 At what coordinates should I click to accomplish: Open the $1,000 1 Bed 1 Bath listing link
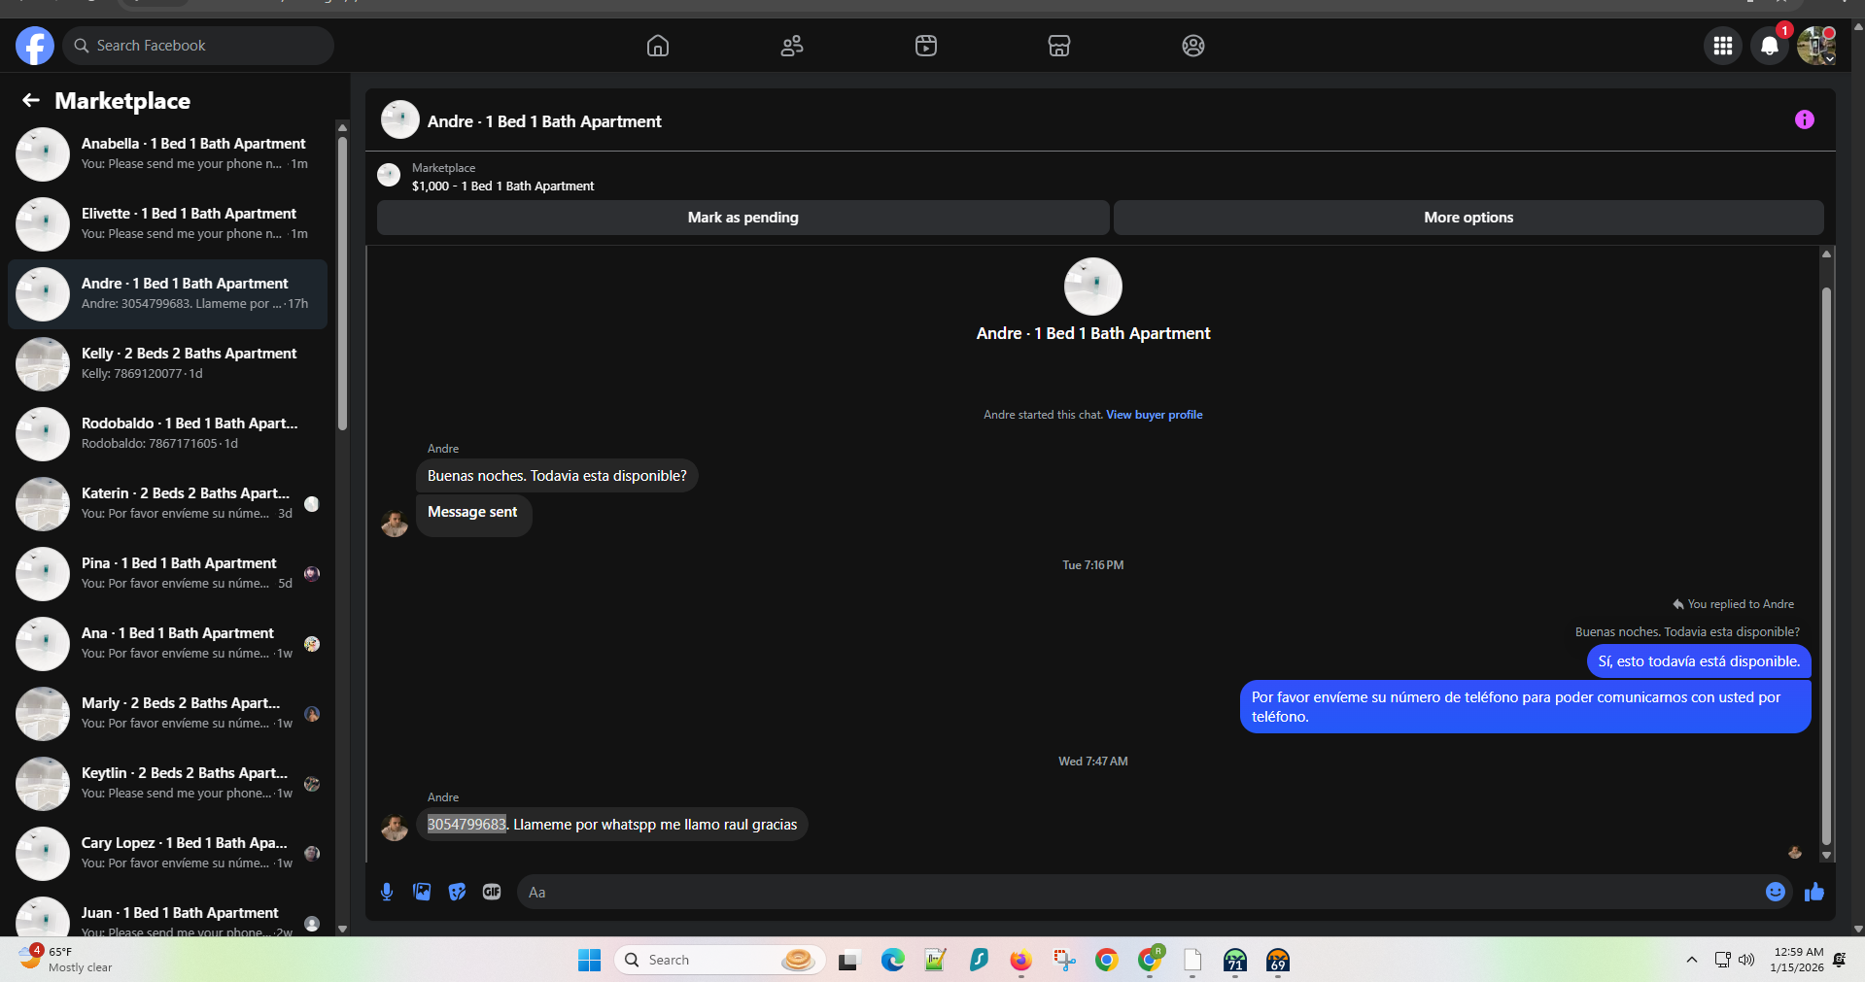pyautogui.click(x=502, y=186)
